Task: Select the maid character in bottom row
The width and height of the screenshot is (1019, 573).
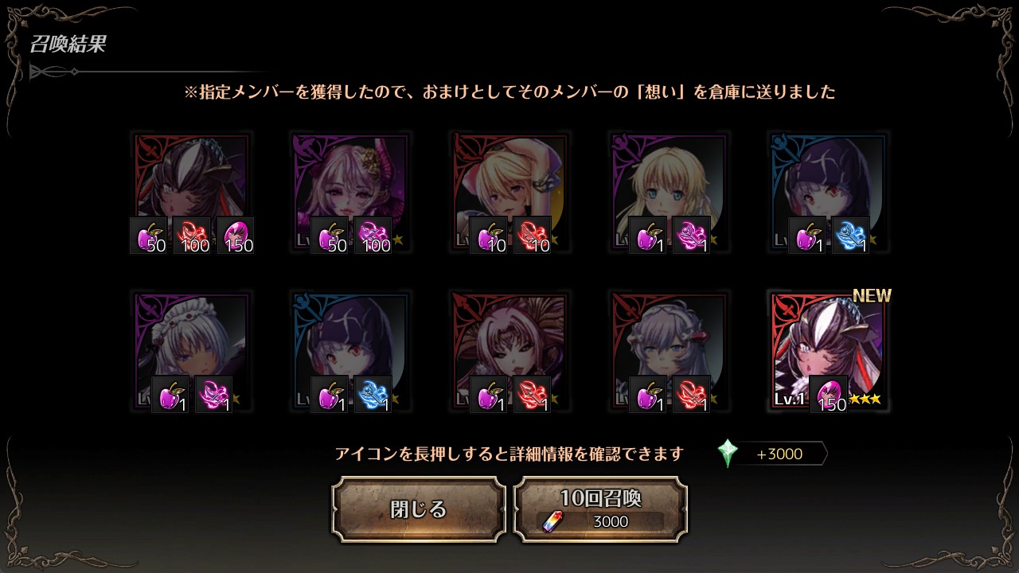Action: (x=191, y=352)
